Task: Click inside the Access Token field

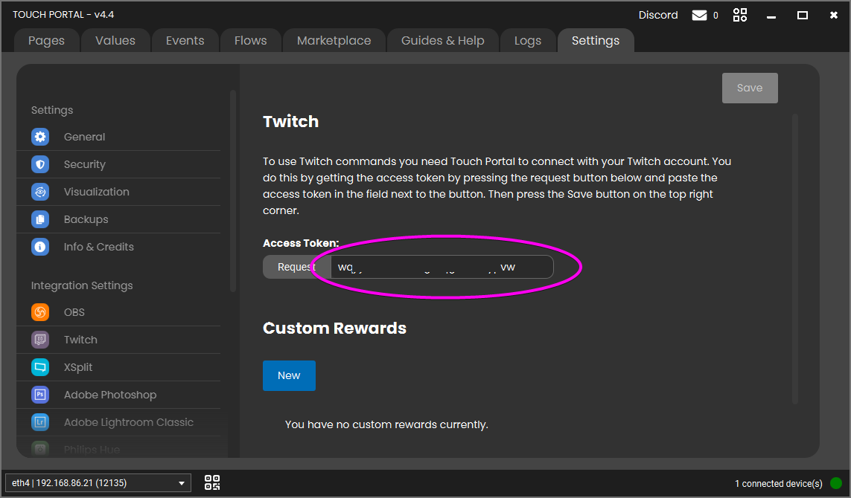Action: tap(442, 267)
